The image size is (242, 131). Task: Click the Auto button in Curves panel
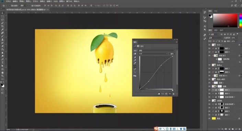172,54
